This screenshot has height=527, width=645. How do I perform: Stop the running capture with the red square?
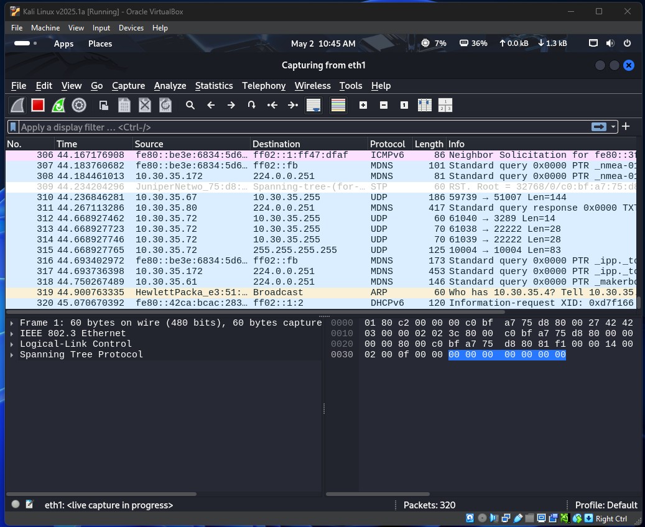[x=38, y=106]
